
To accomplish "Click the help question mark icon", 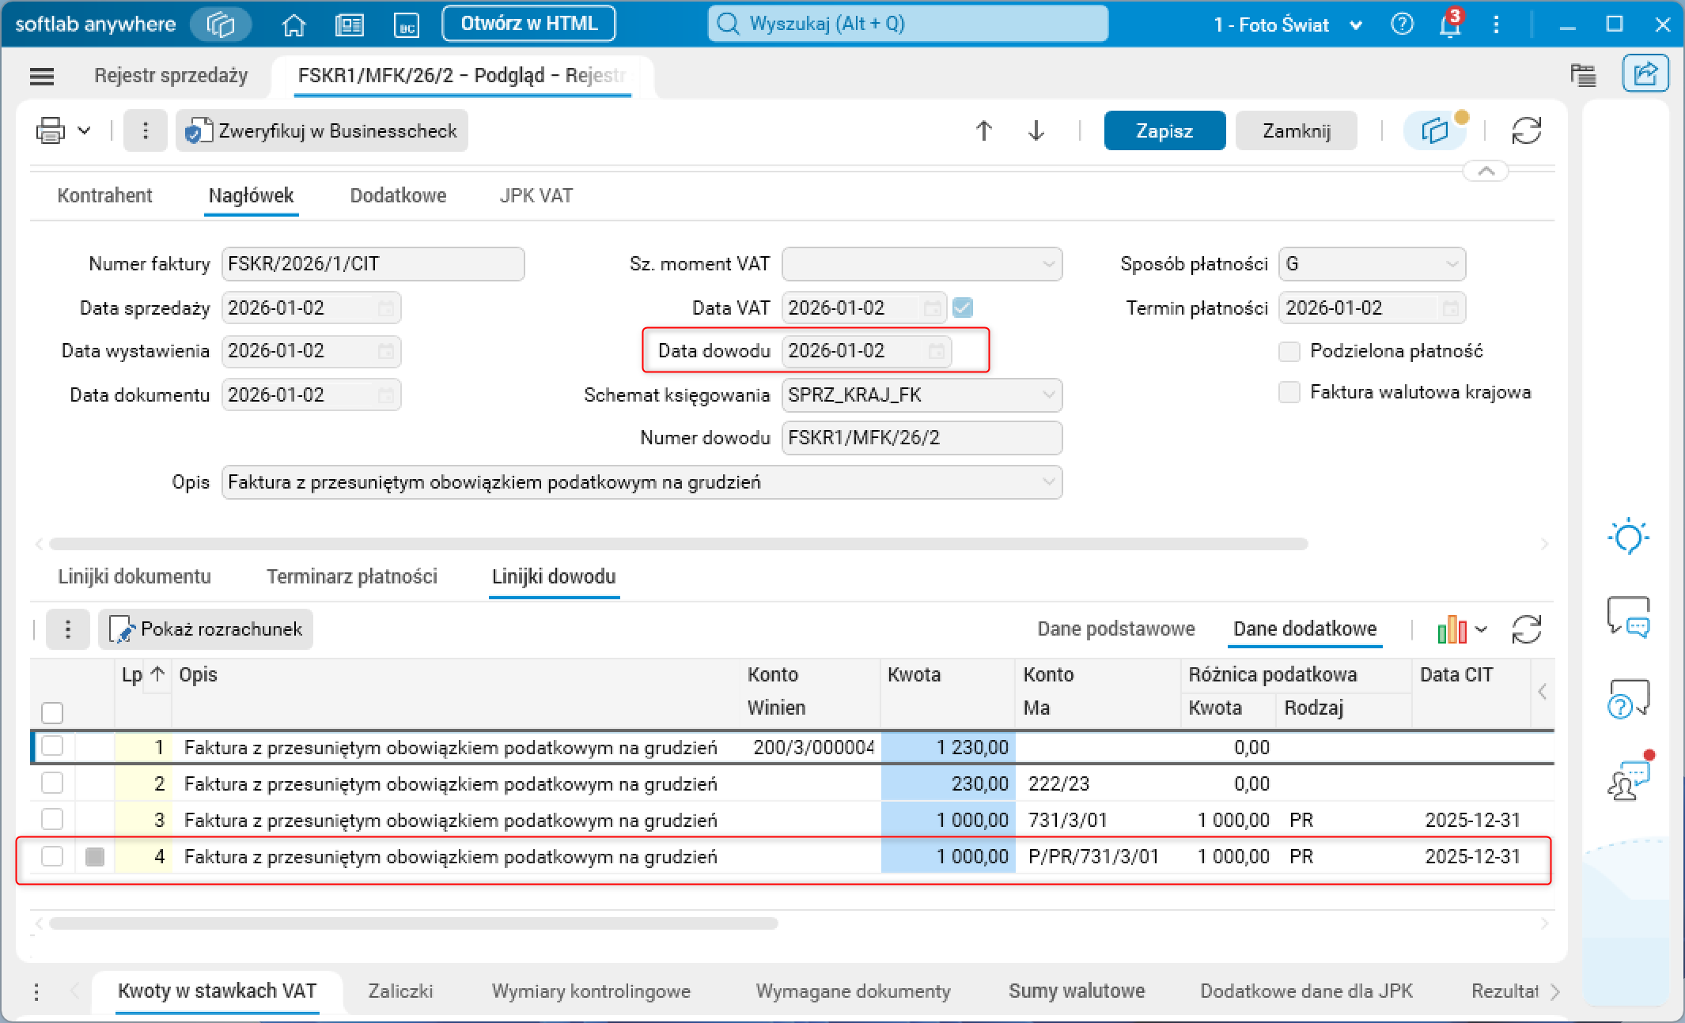I will coord(1402,25).
